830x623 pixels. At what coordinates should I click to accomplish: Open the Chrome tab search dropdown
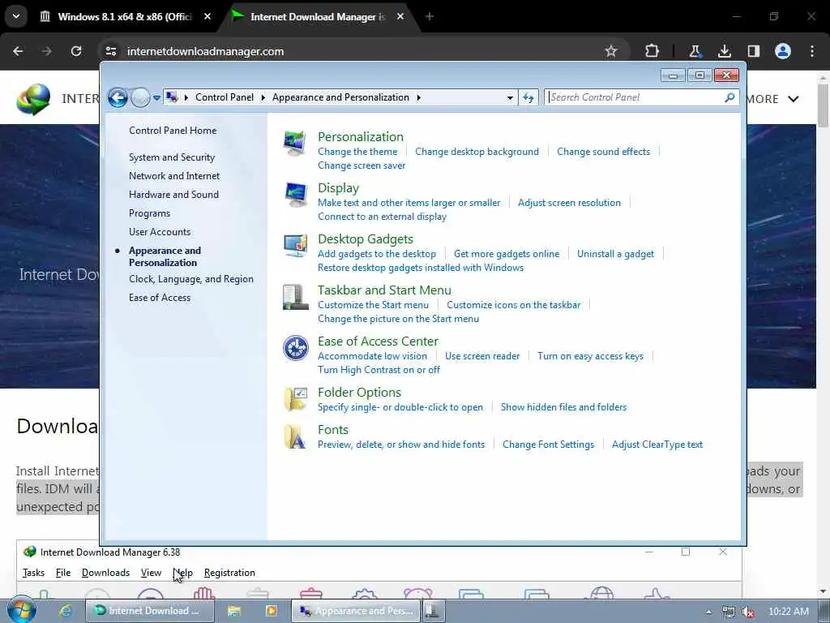pos(16,16)
